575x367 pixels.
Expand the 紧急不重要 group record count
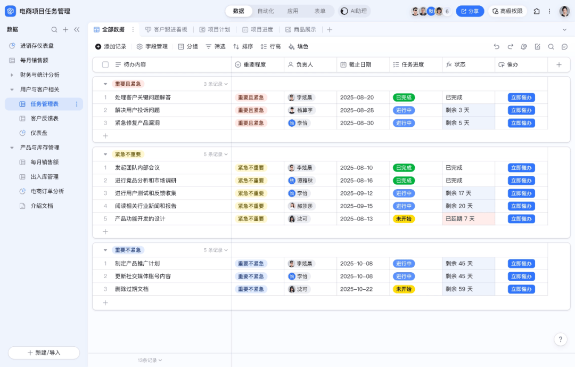coord(212,154)
